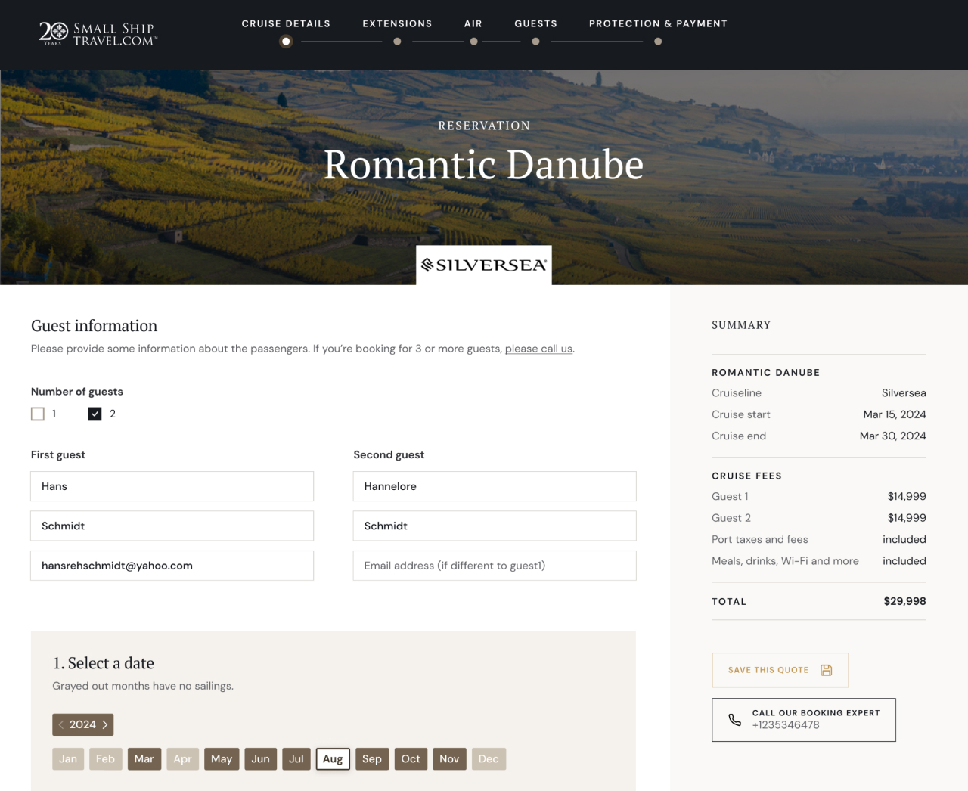Viewport: 968px width, 791px height.
Task: Click the Silversea cruise line logo
Action: point(483,265)
